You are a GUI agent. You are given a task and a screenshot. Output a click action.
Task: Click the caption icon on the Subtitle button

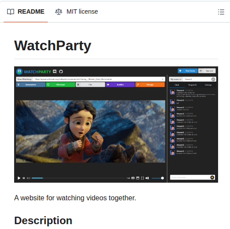[x=108, y=85]
